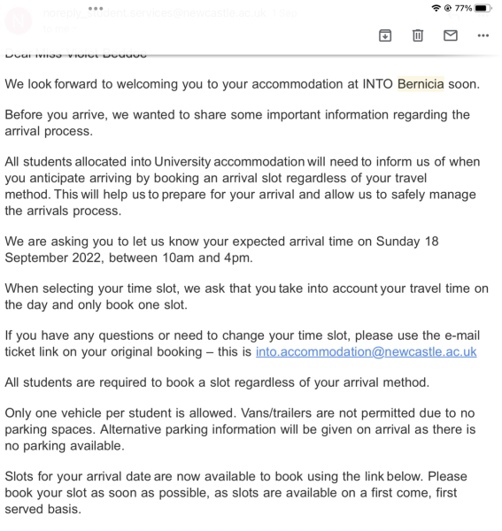The height and width of the screenshot is (531, 502).
Task: Tap the orientation lock status icon
Action: point(448,8)
